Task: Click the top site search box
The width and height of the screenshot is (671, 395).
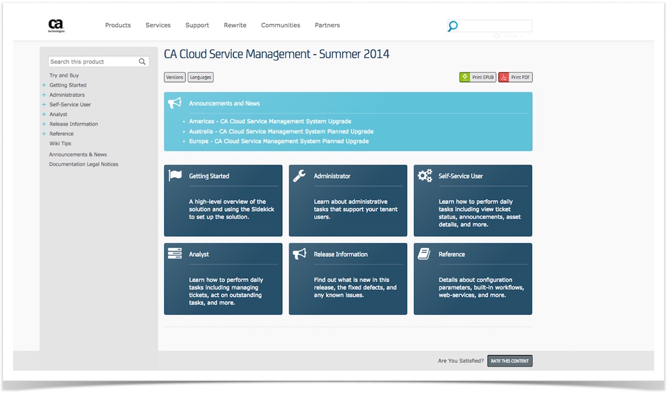Action: [490, 26]
